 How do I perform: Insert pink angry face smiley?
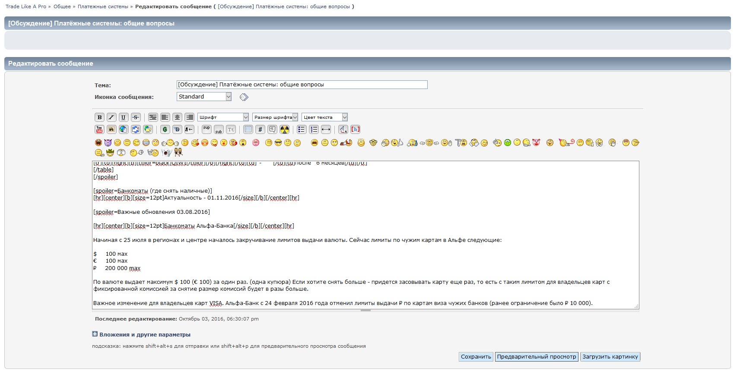[x=256, y=143]
